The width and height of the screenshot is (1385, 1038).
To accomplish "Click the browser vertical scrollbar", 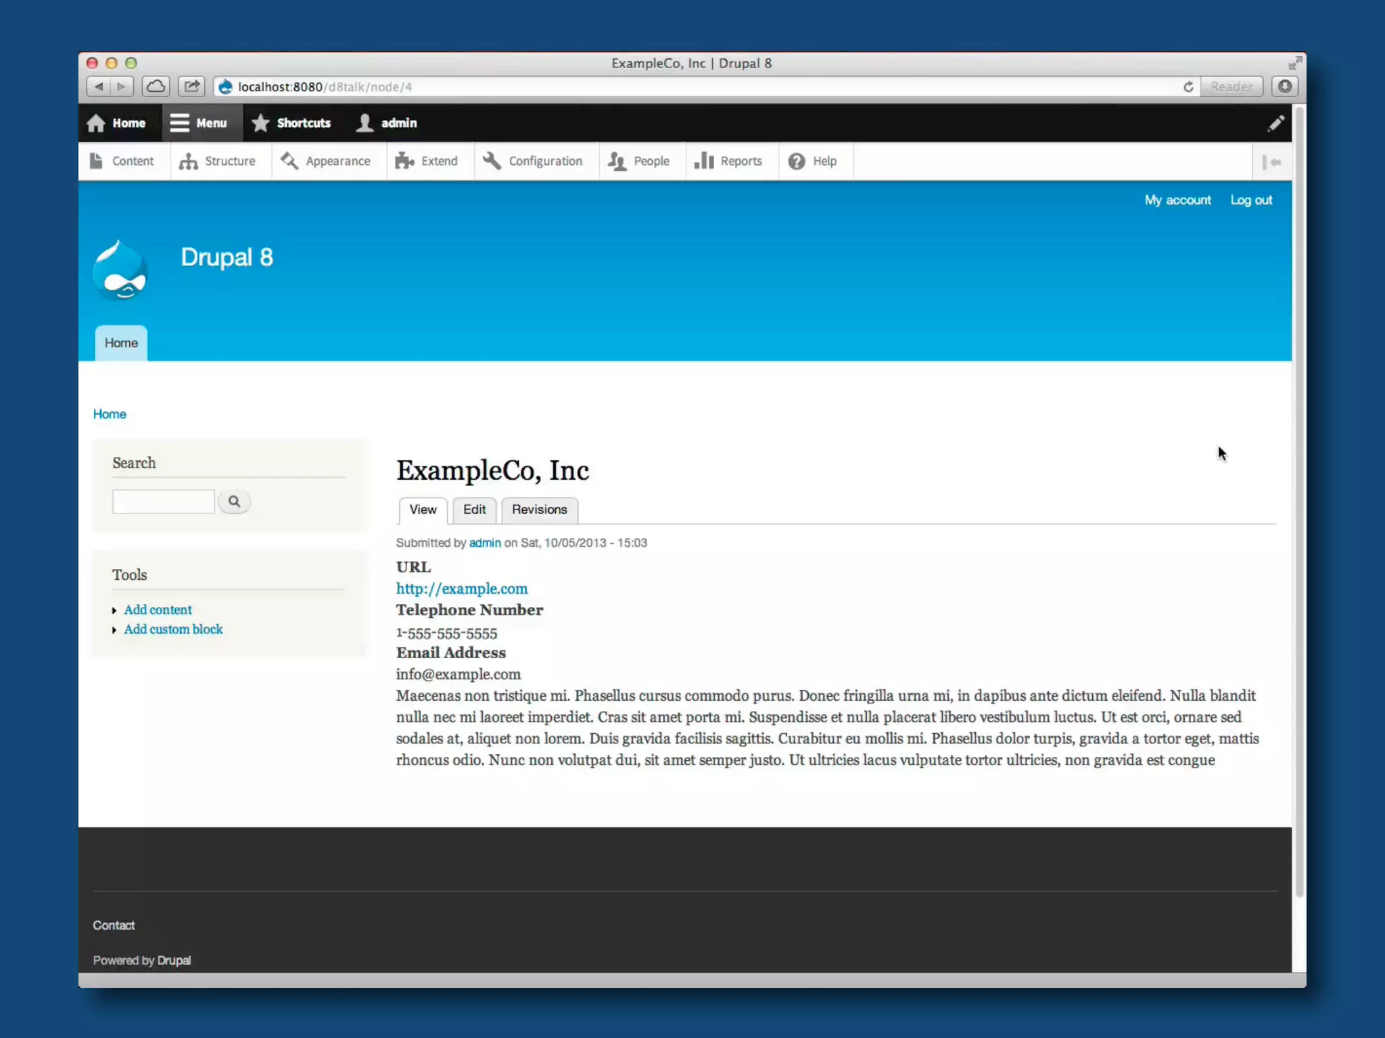I will pos(1299,500).
